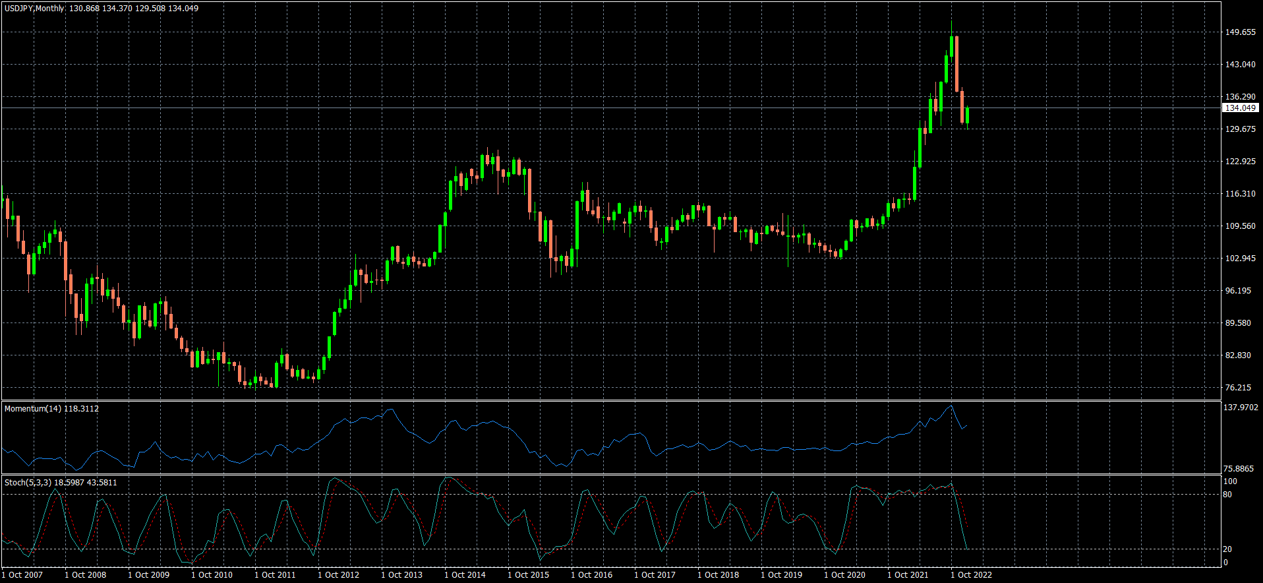Click the 1 Oct 2018 date label
Image resolution: width=1263 pixels, height=583 pixels.
point(719,575)
